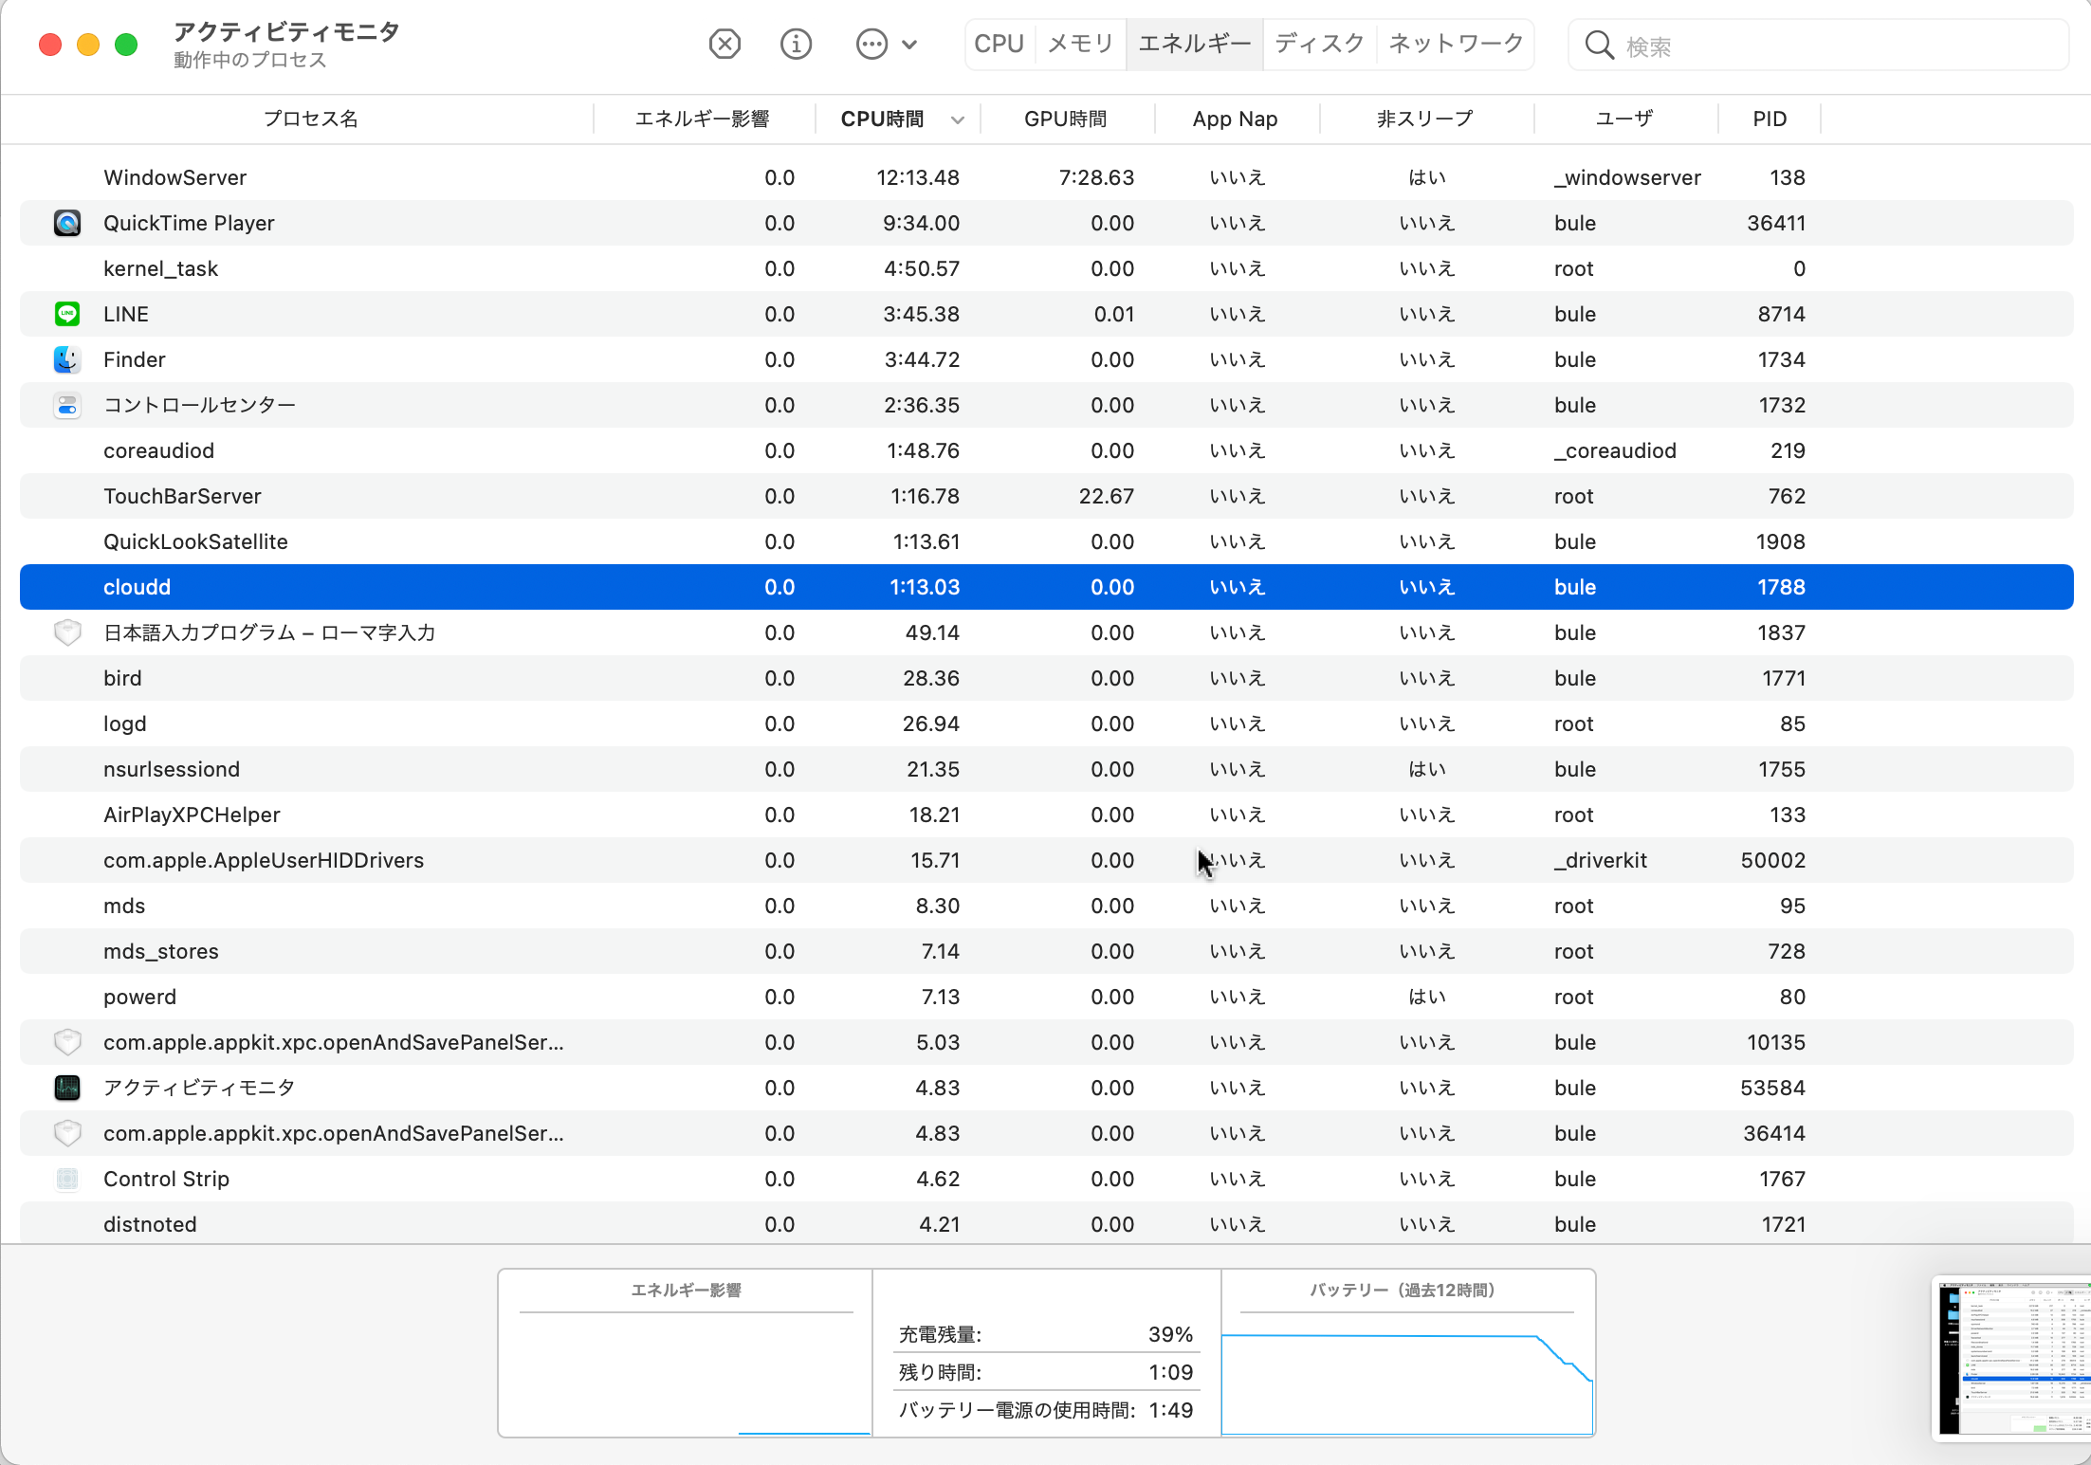
Task: Click the QuickTime Player app icon
Action: [x=67, y=223]
